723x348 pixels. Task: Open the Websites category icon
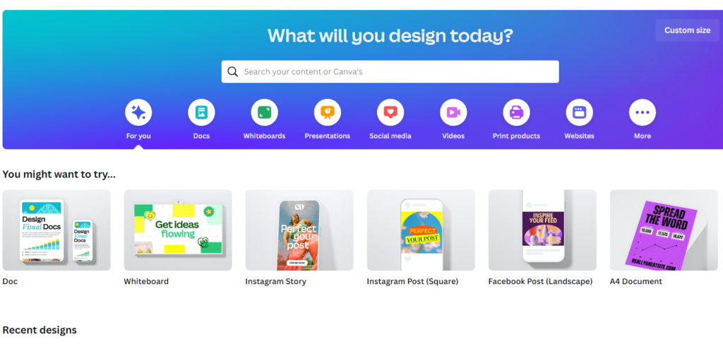pyautogui.click(x=579, y=112)
